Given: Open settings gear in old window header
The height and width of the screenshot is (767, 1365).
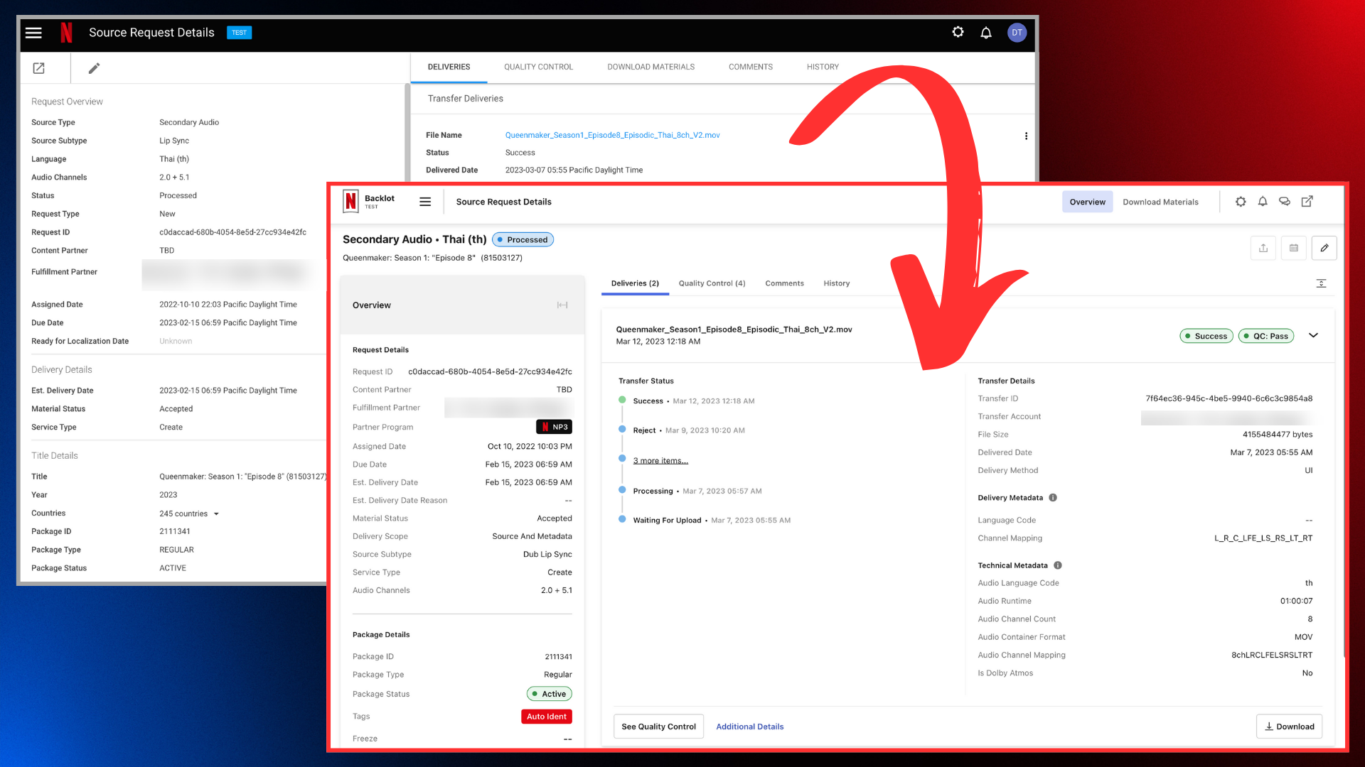Looking at the screenshot, I should click(958, 32).
